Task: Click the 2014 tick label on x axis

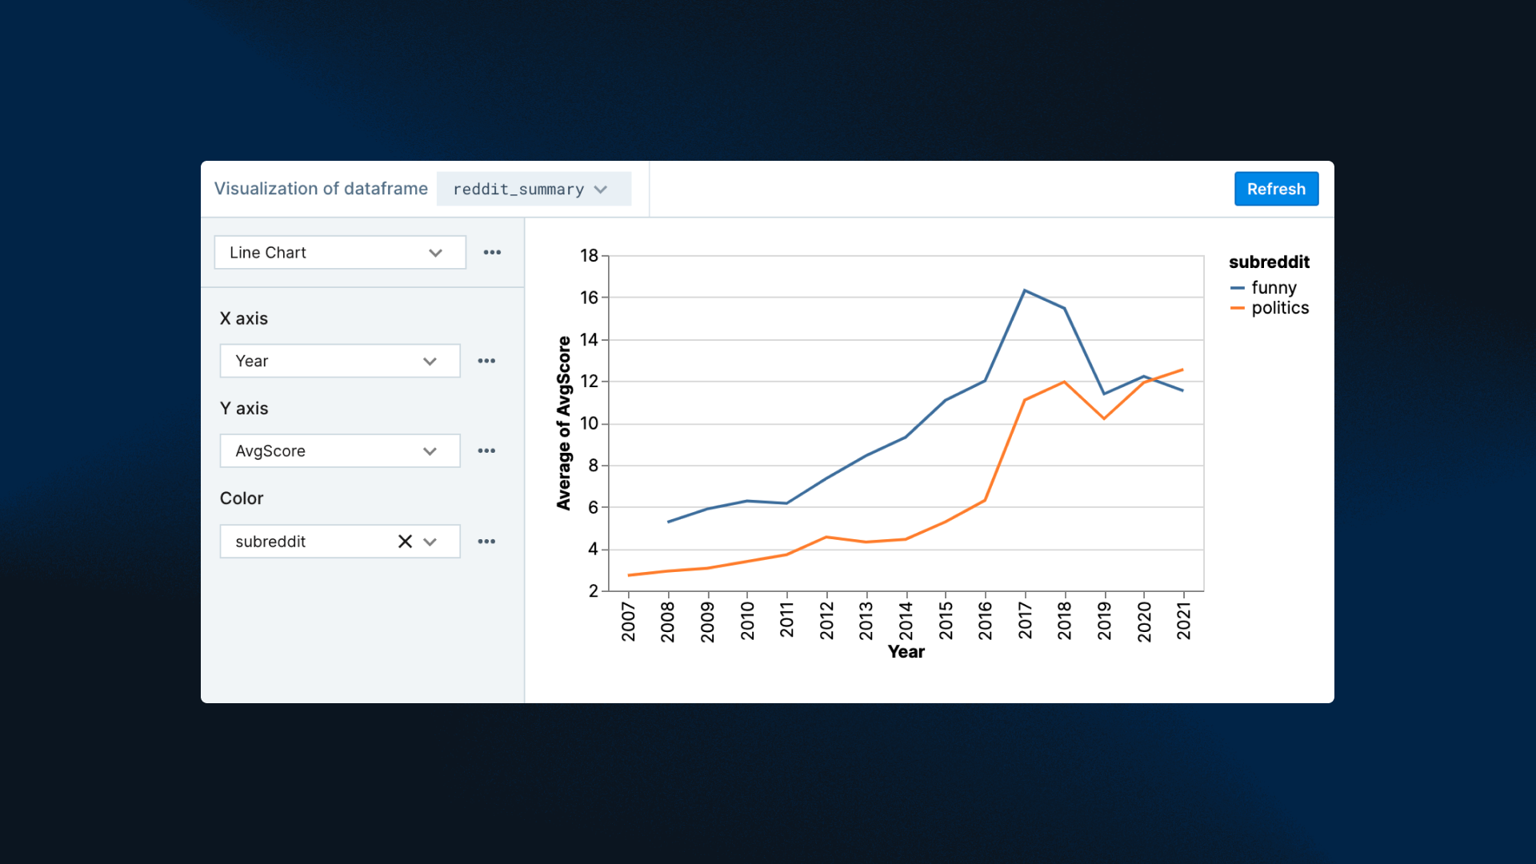Action: pos(906,622)
